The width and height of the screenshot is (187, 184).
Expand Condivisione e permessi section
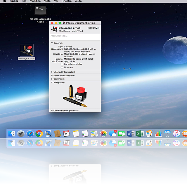(52, 110)
